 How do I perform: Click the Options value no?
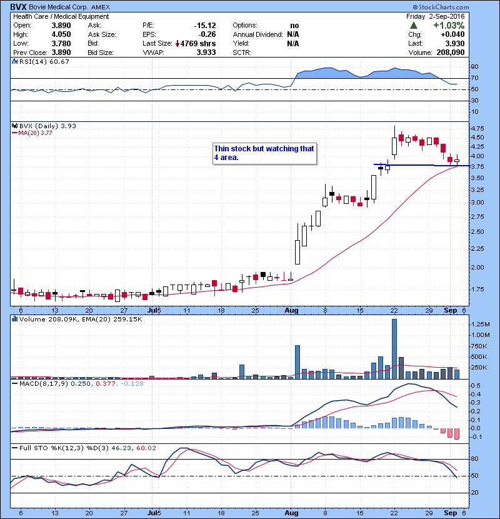coord(294,26)
